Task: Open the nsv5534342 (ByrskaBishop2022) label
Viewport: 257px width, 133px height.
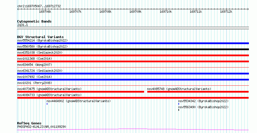Action: [203, 101]
